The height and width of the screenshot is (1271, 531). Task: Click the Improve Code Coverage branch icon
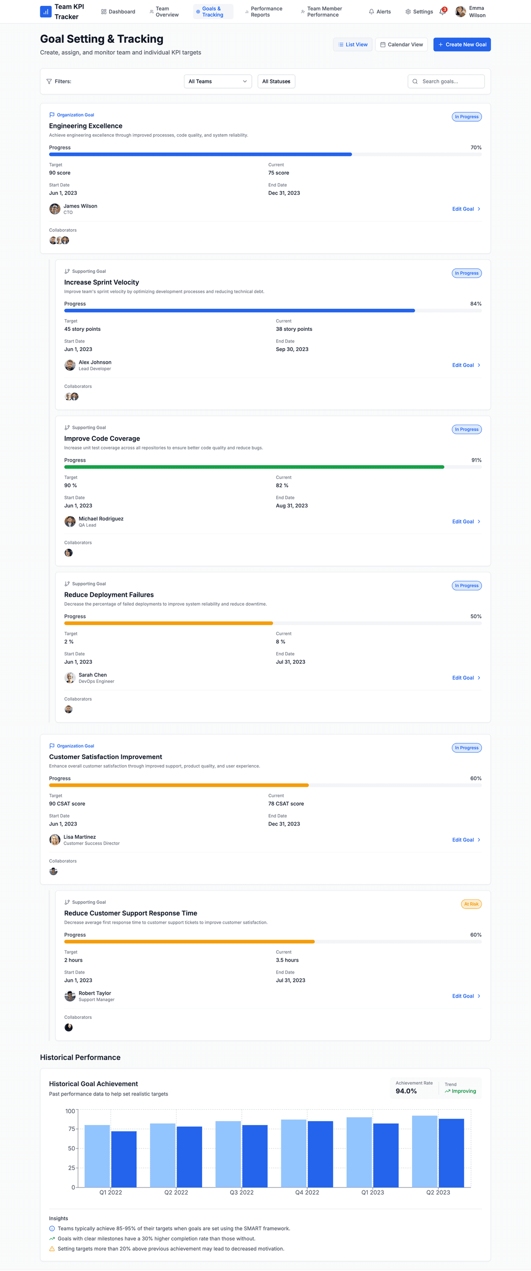pyautogui.click(x=67, y=428)
